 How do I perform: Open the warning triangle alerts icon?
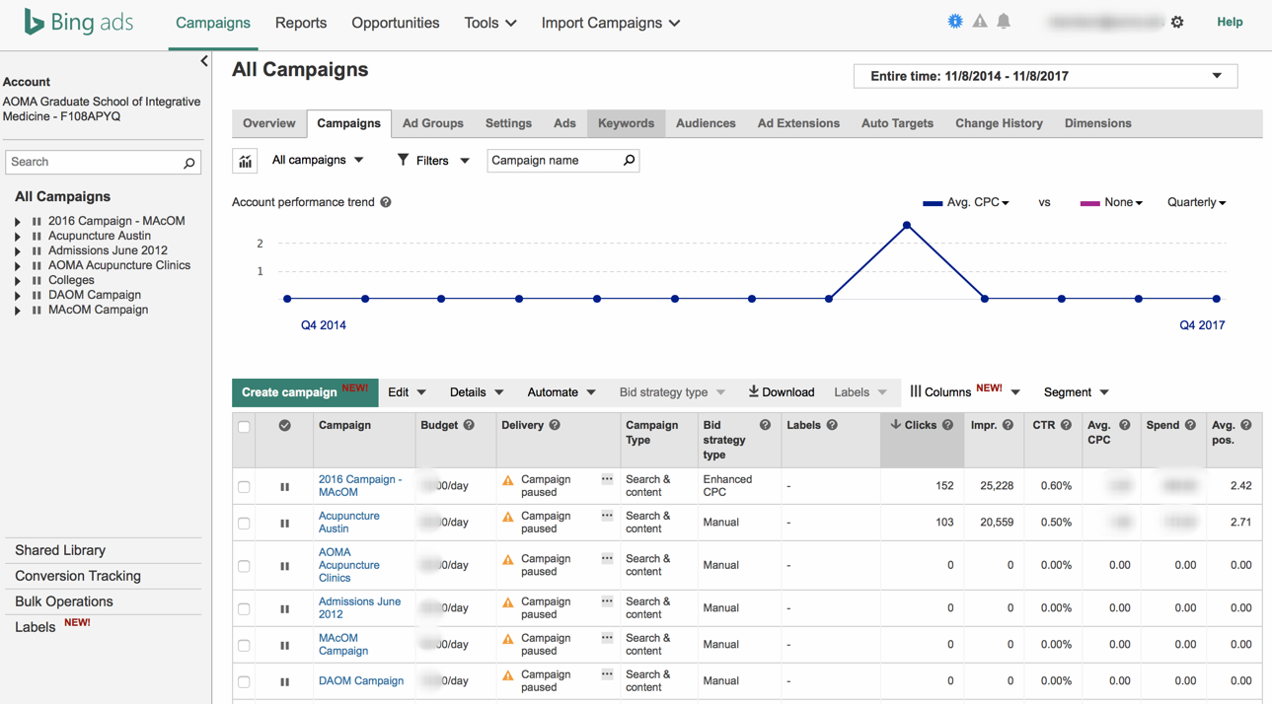click(980, 21)
